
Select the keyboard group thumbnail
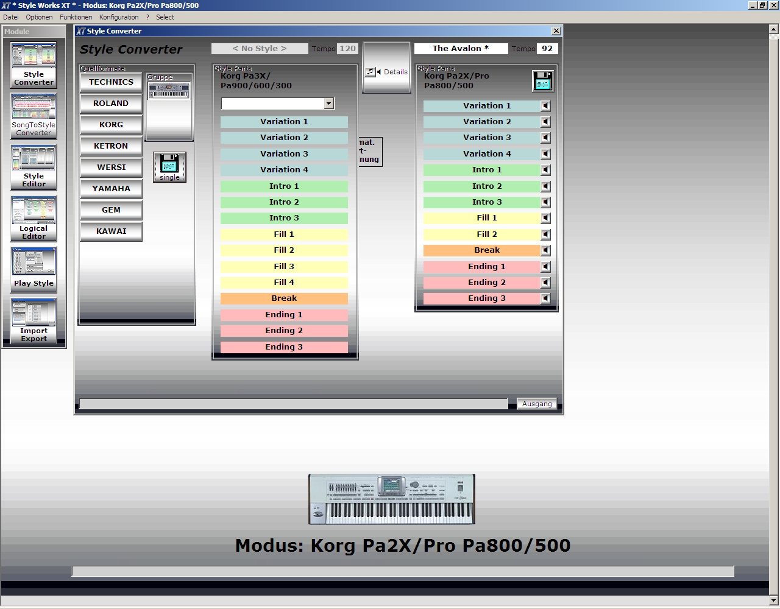(169, 91)
